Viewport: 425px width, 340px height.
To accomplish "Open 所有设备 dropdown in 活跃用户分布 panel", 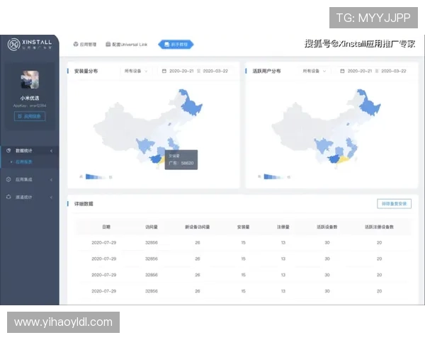I will pos(314,71).
